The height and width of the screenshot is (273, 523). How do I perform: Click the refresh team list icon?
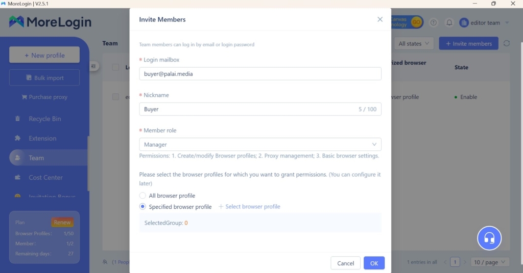click(x=507, y=44)
